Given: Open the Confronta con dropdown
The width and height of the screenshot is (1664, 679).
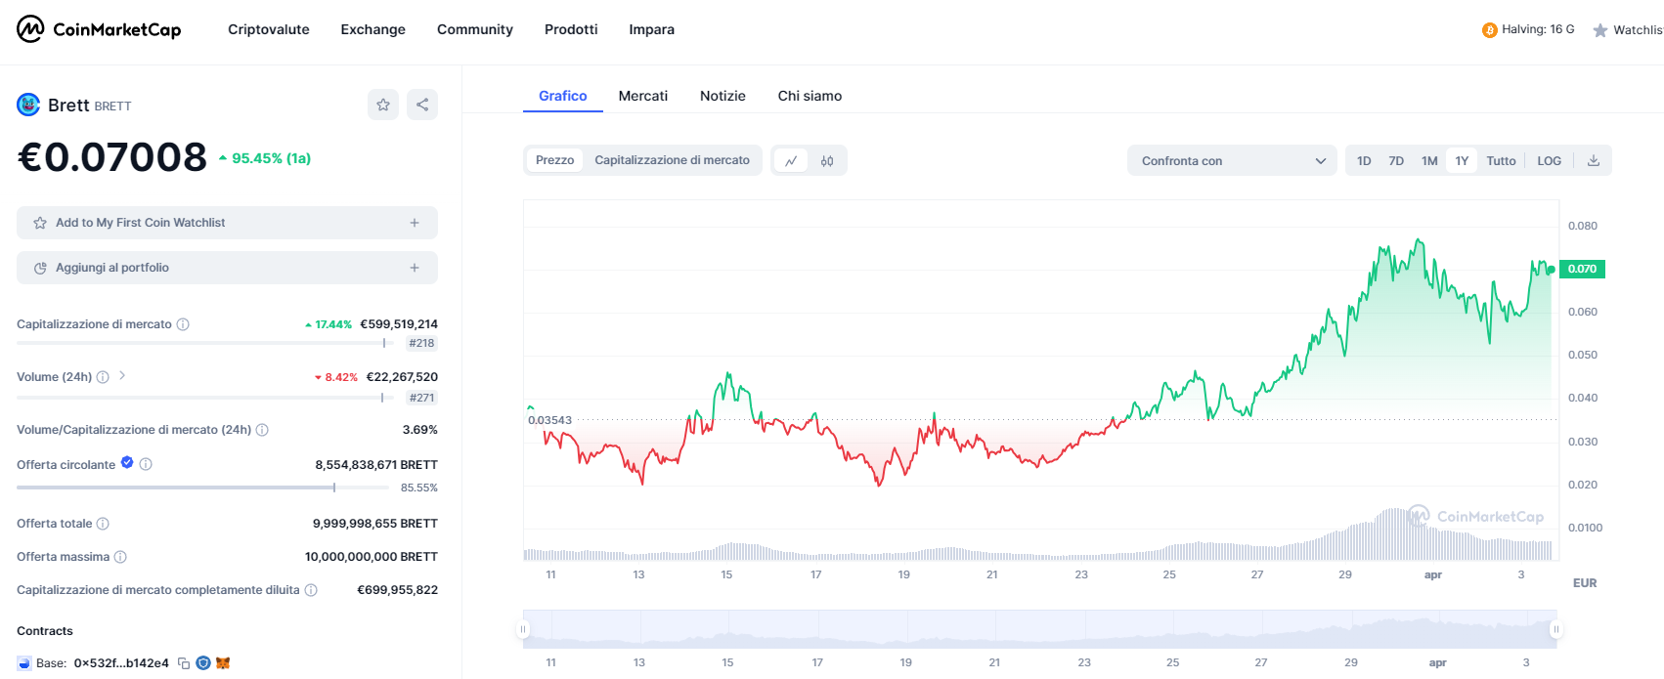Looking at the screenshot, I should click(1232, 161).
